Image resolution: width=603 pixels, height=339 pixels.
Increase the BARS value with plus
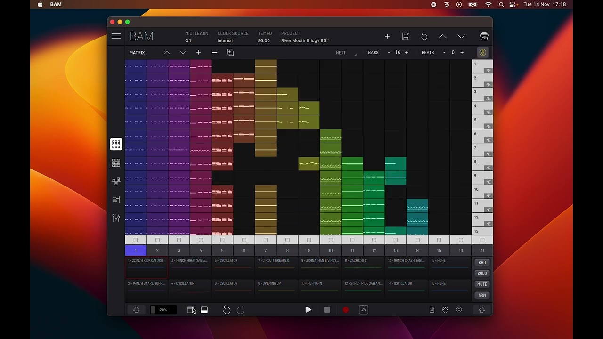click(407, 52)
